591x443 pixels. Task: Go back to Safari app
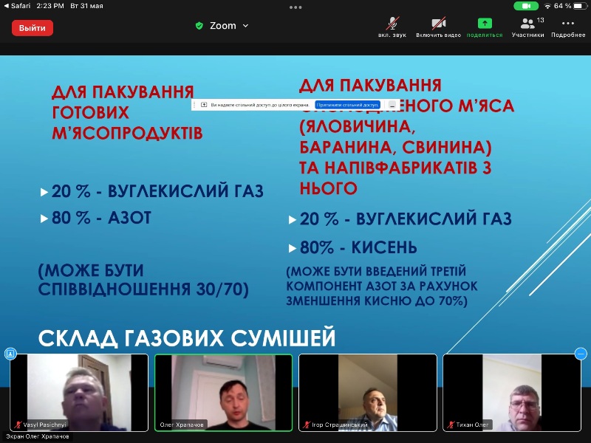pyautogui.click(x=17, y=6)
